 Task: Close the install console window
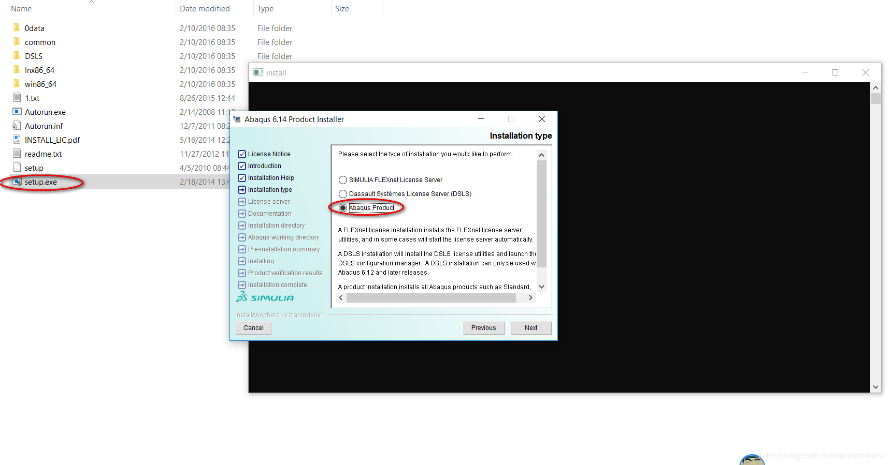click(866, 72)
